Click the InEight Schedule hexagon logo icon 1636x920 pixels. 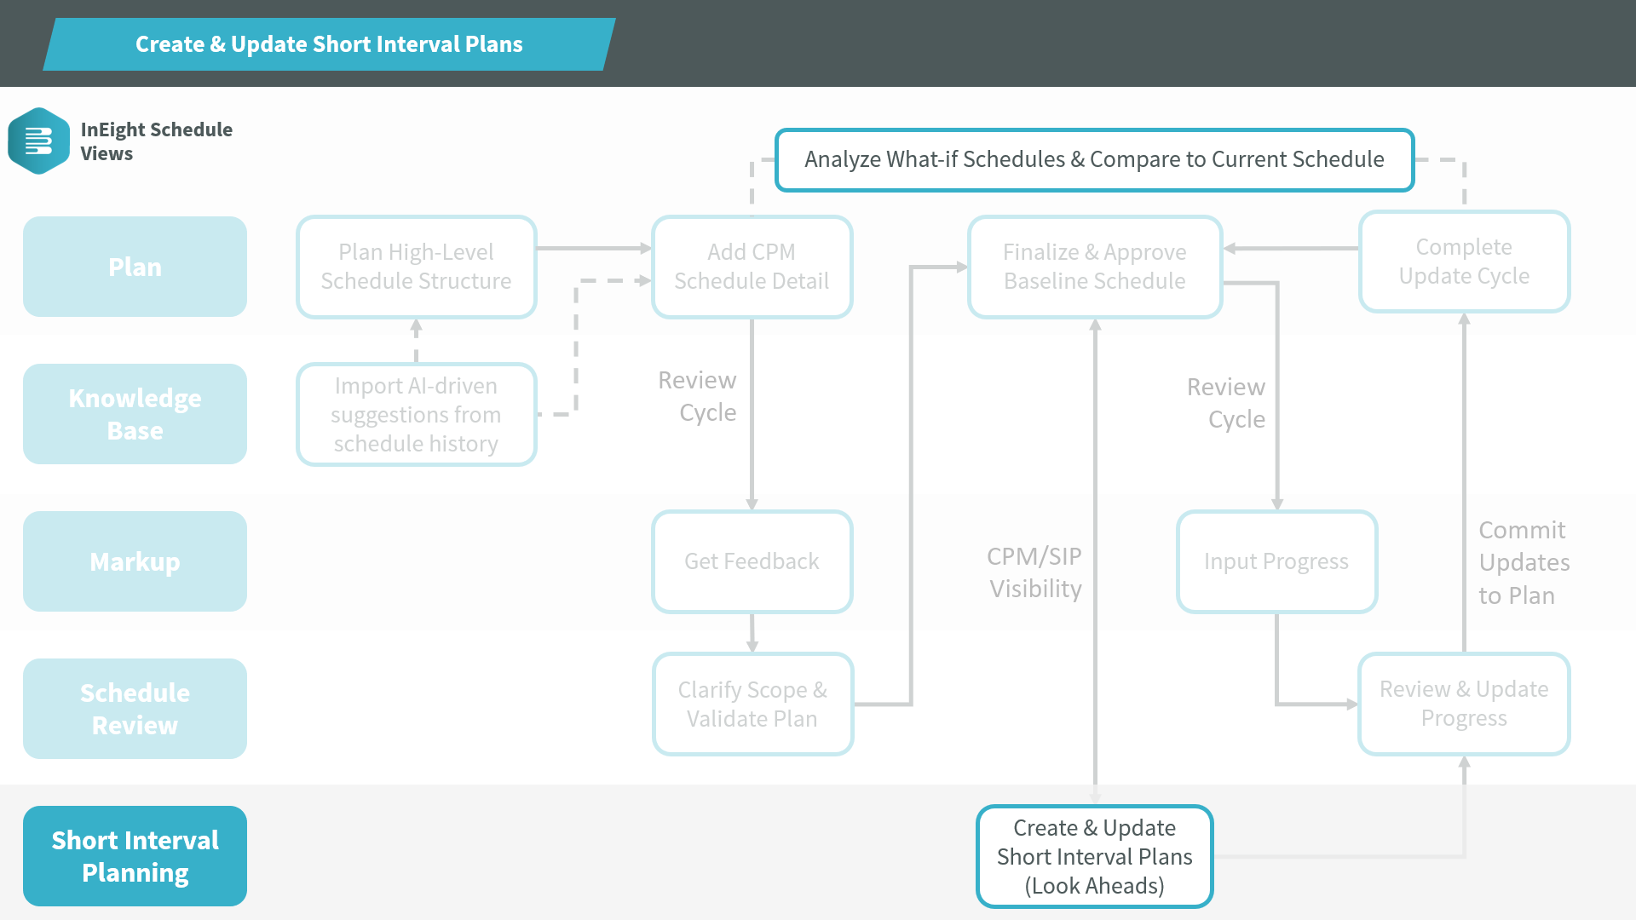pos(38,141)
